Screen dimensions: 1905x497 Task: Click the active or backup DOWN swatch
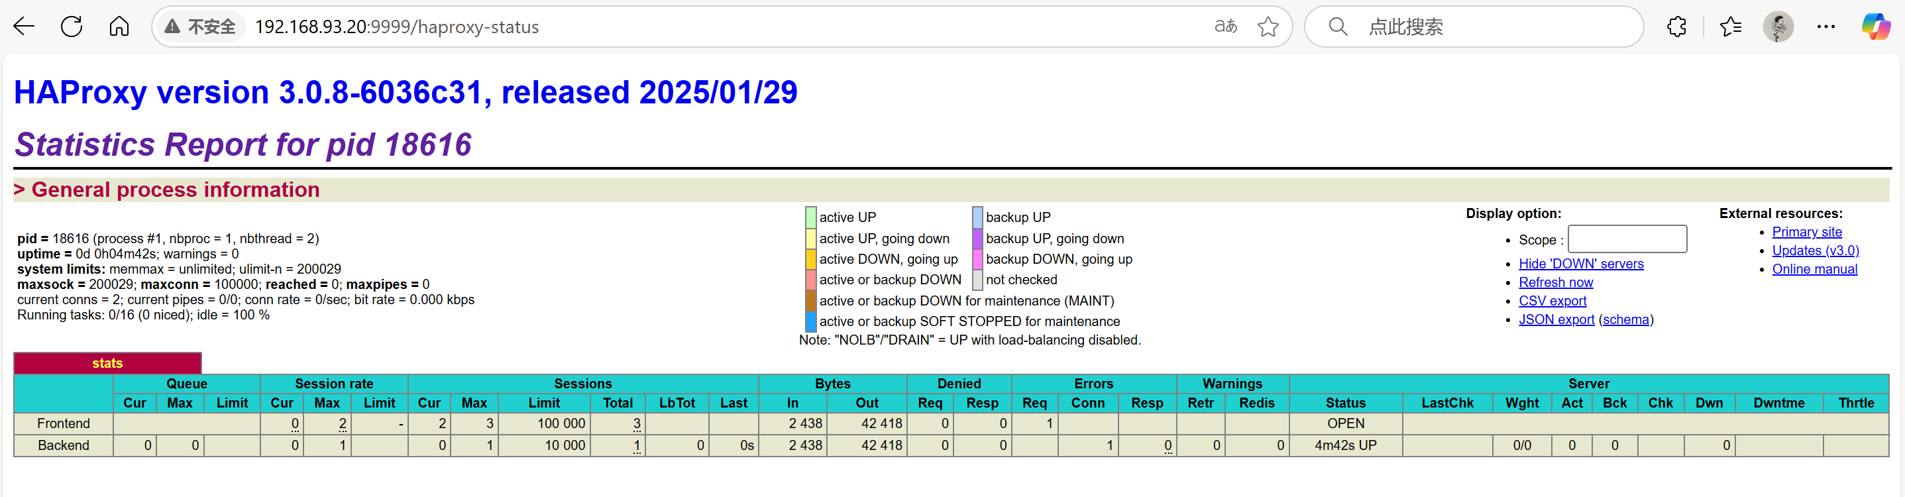pos(810,280)
